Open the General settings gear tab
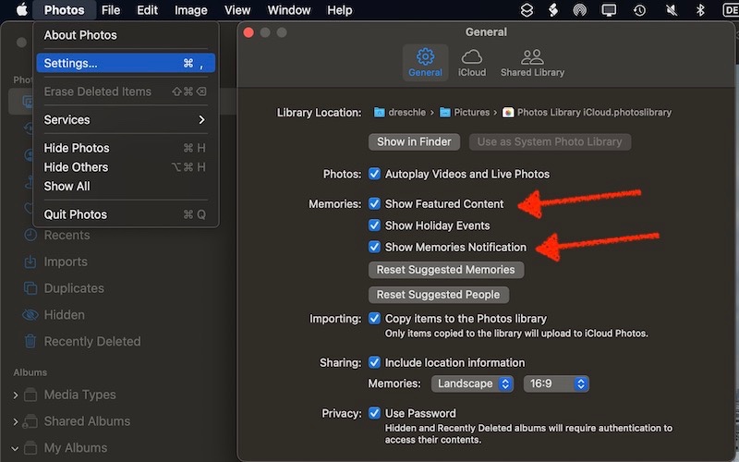Viewport: 739px width, 462px height. [425, 63]
